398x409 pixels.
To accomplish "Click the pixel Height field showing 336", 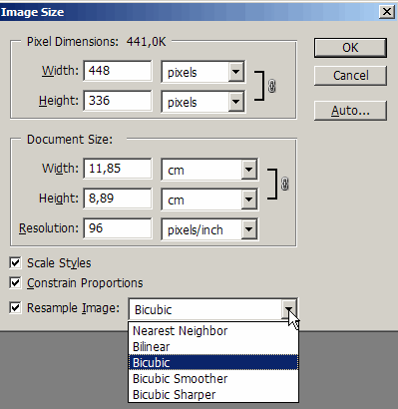I will [118, 101].
